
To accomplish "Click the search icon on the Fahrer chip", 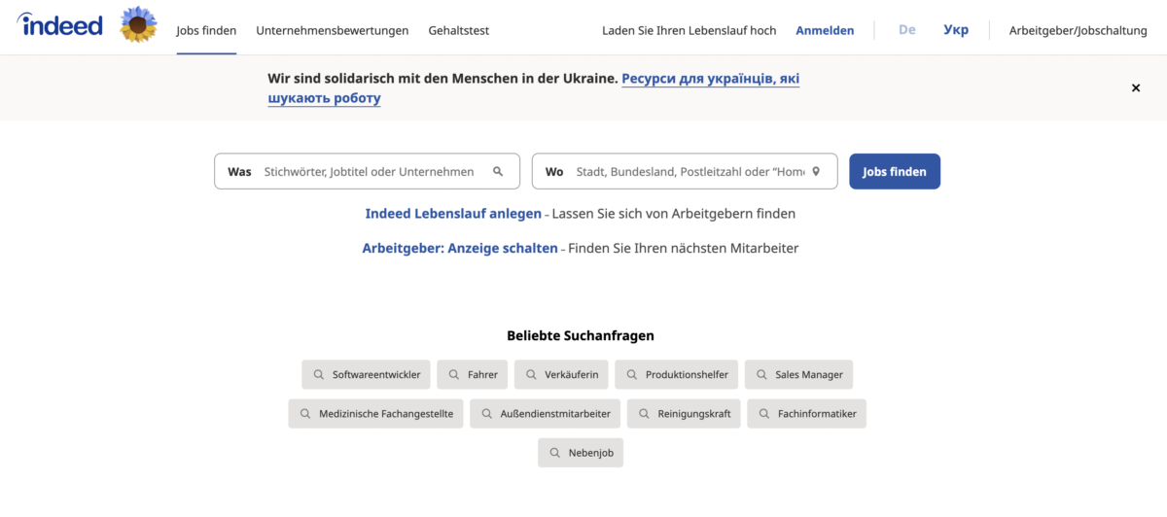I will click(453, 374).
